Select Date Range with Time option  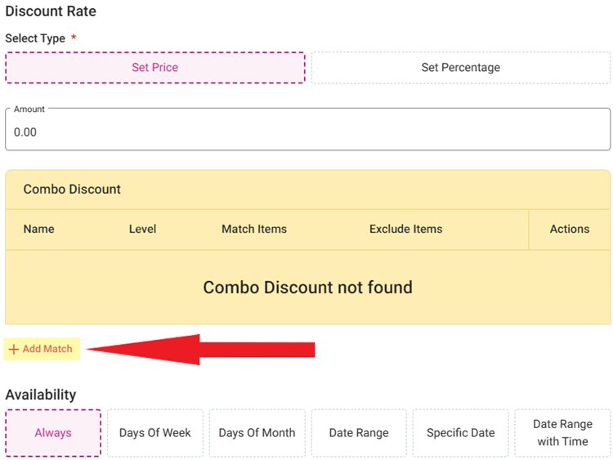click(x=561, y=432)
